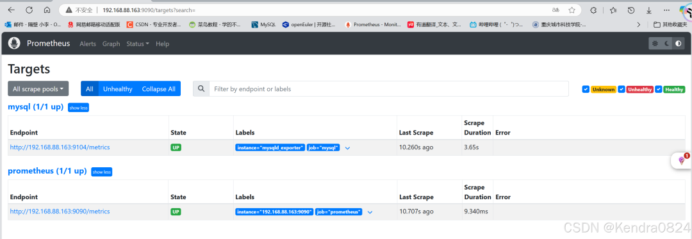This screenshot has width=692, height=239.
Task: Open browser extensions puzzle icon
Action: click(593, 10)
